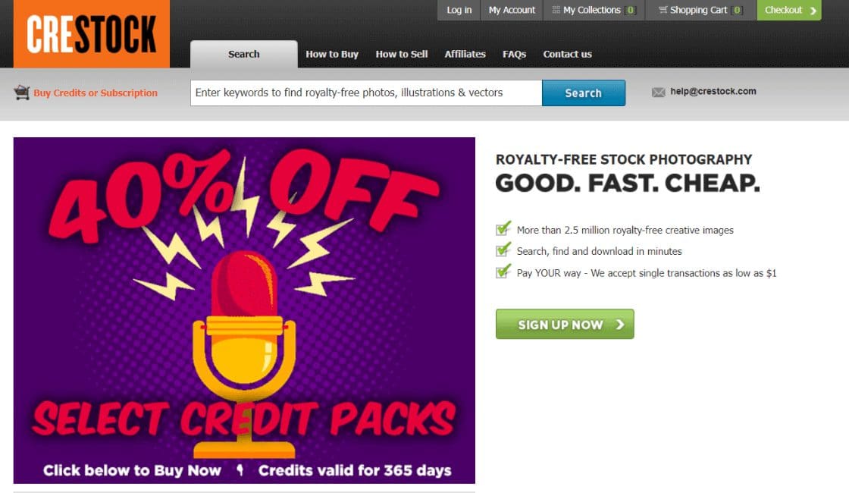Open the help@crestock.com email link

tap(713, 91)
